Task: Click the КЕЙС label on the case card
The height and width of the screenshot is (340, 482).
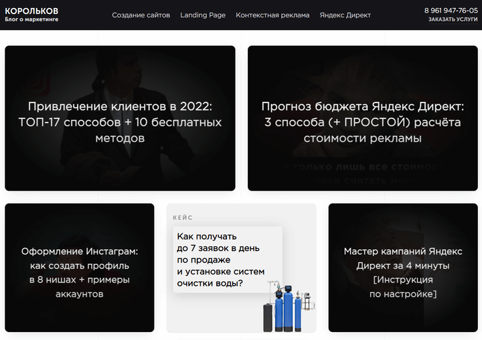Action: (183, 218)
